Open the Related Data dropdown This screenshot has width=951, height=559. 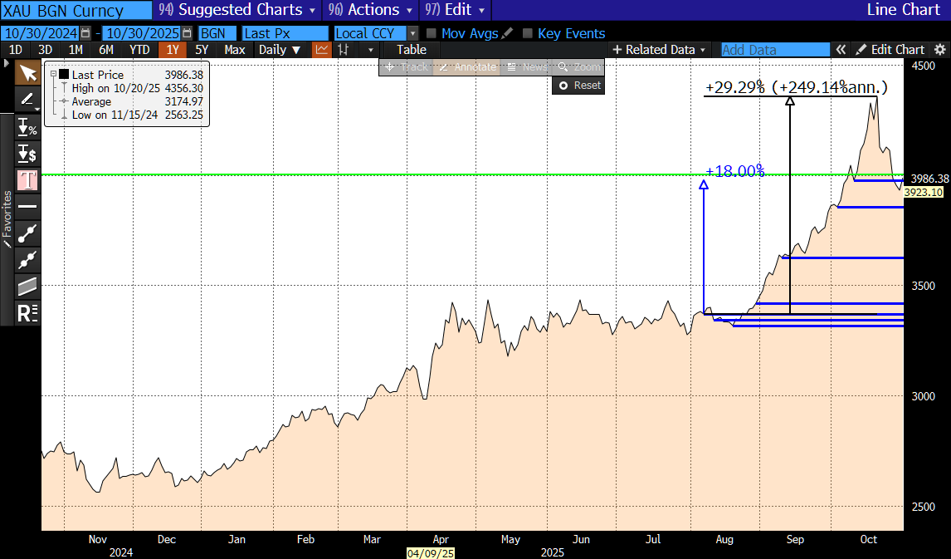[659, 50]
